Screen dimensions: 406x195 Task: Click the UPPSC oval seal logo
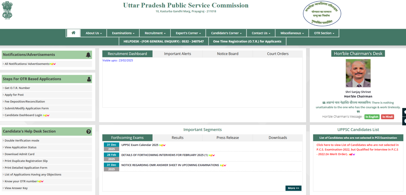point(322,14)
